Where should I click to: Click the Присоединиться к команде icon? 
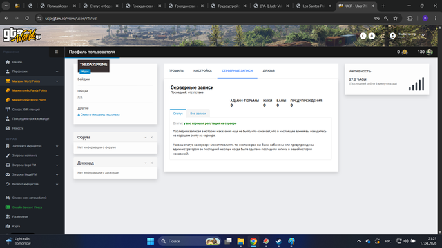coord(8,118)
